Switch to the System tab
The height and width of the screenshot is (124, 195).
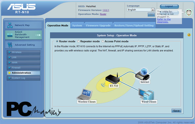click(x=77, y=25)
